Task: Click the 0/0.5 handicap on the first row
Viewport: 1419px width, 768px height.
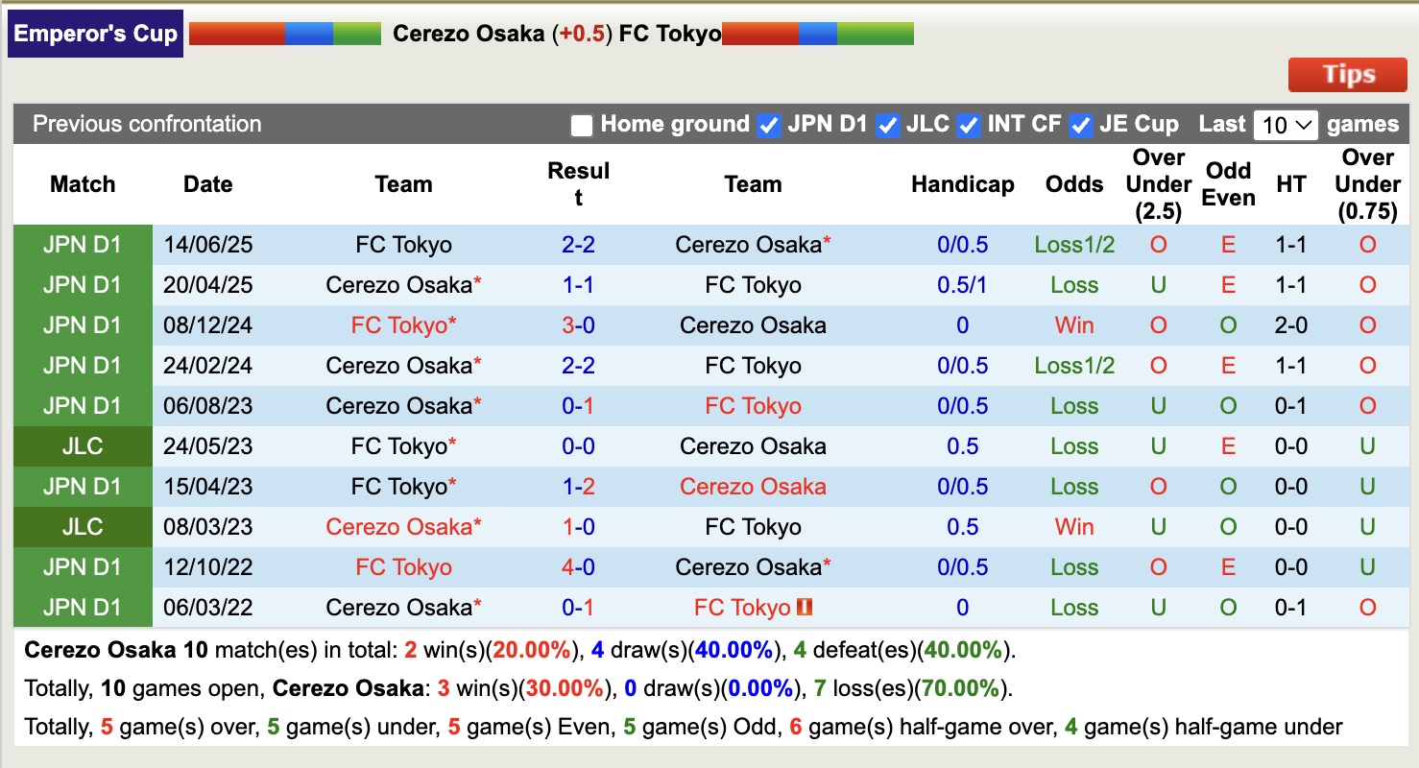Action: tap(962, 245)
